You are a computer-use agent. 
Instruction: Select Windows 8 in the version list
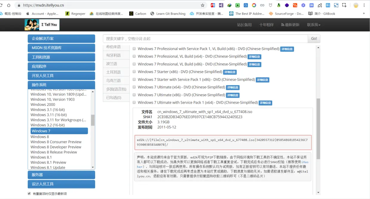(x=40, y=136)
